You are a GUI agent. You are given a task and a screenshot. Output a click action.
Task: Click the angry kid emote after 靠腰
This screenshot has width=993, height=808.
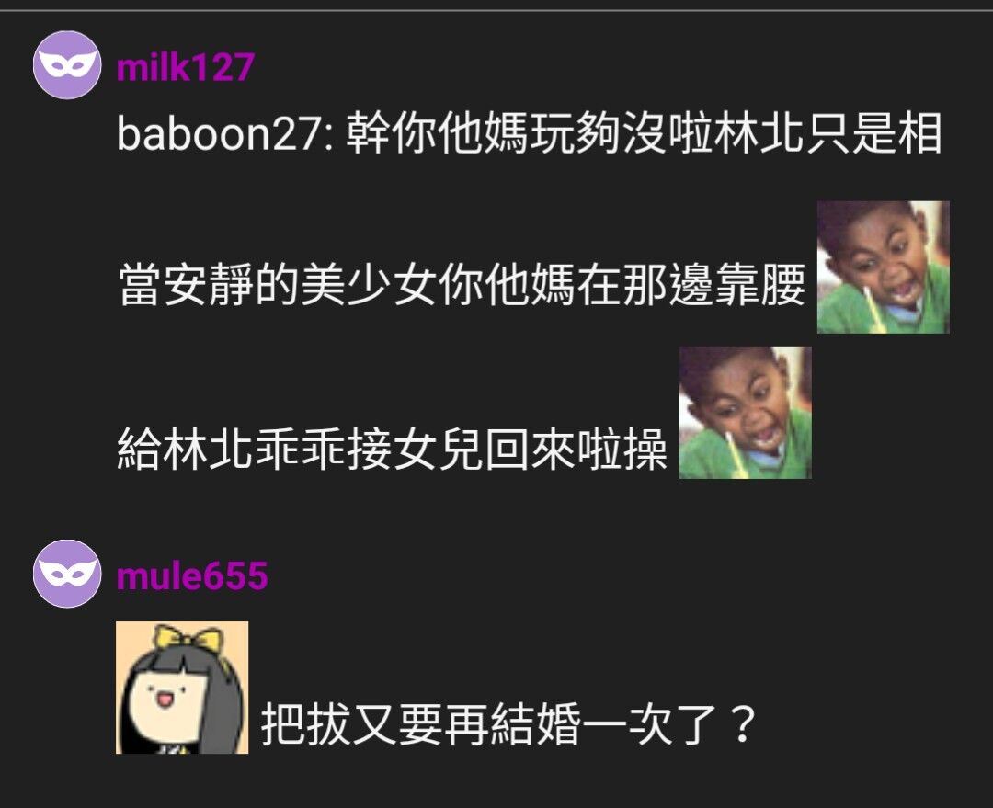coord(883,267)
